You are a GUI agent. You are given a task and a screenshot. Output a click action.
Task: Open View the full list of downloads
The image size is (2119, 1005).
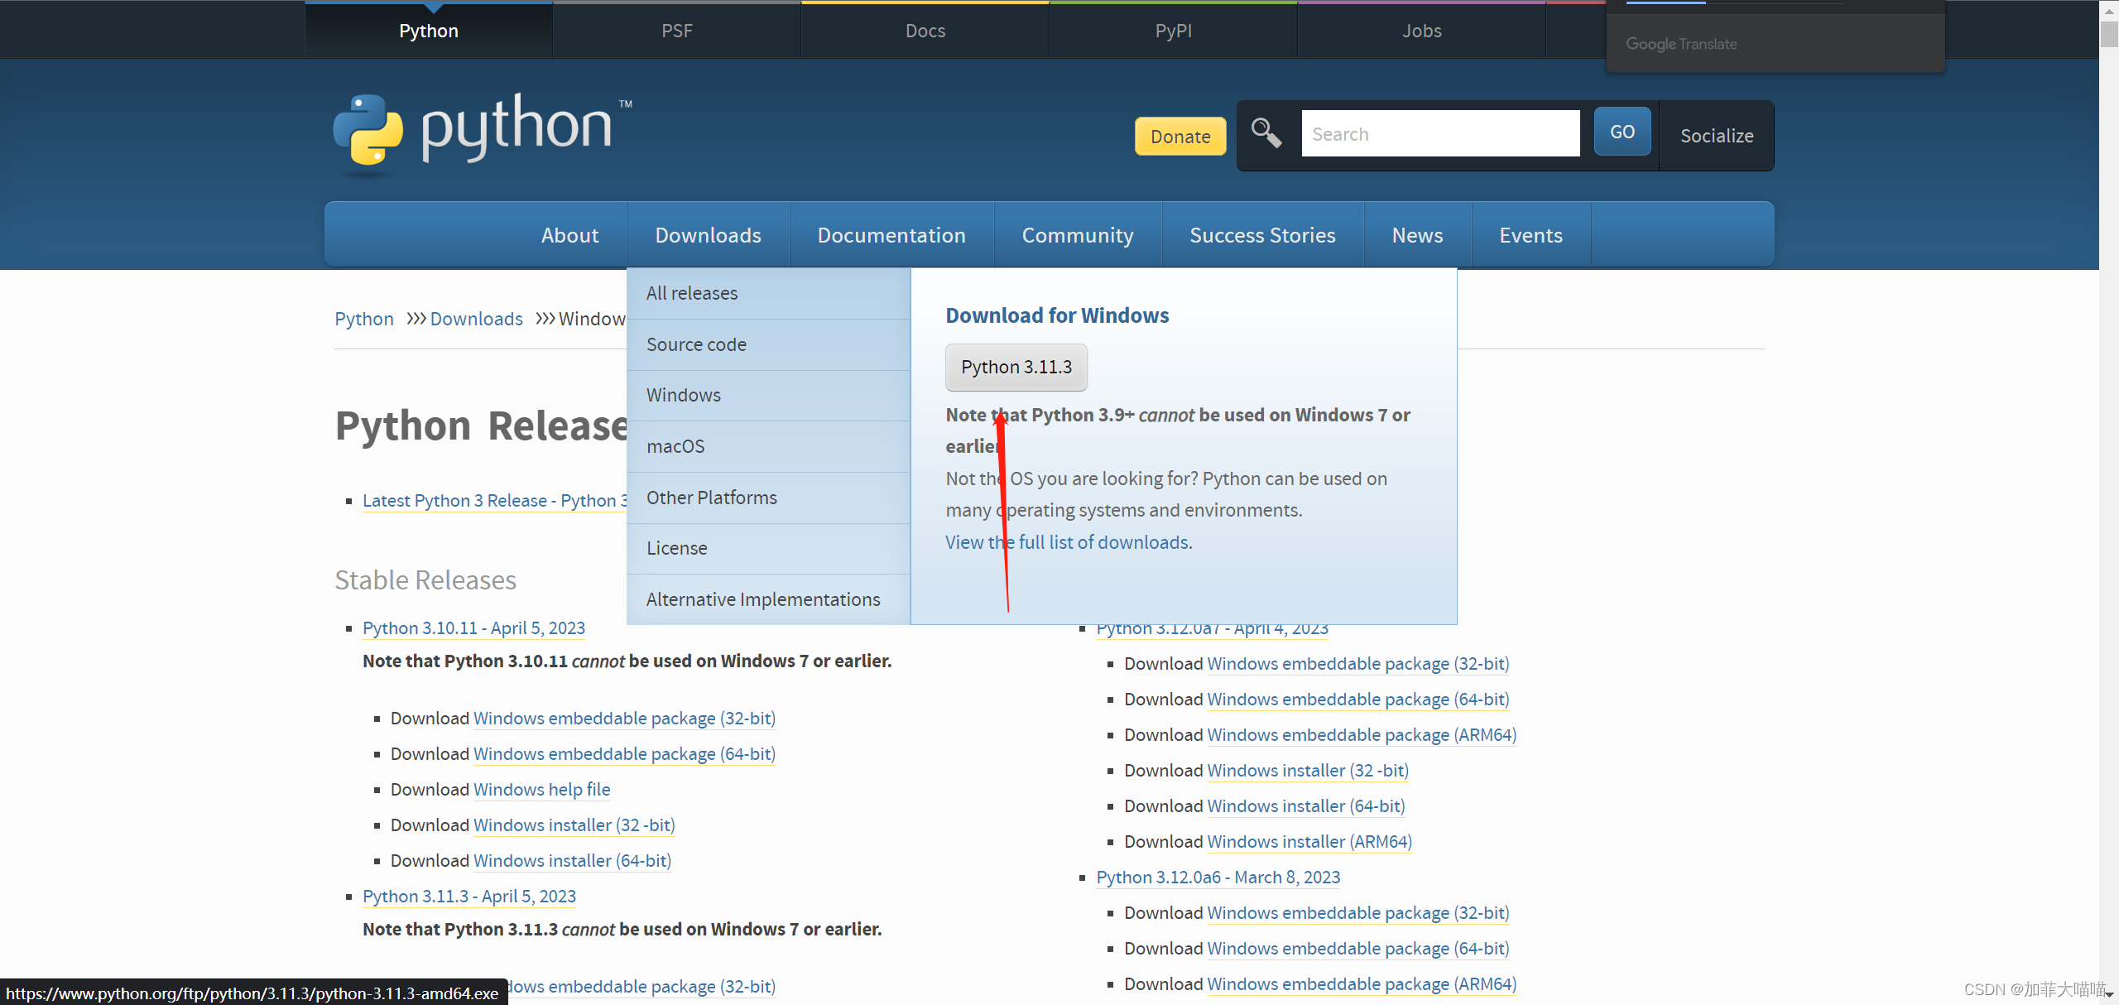(x=1069, y=542)
